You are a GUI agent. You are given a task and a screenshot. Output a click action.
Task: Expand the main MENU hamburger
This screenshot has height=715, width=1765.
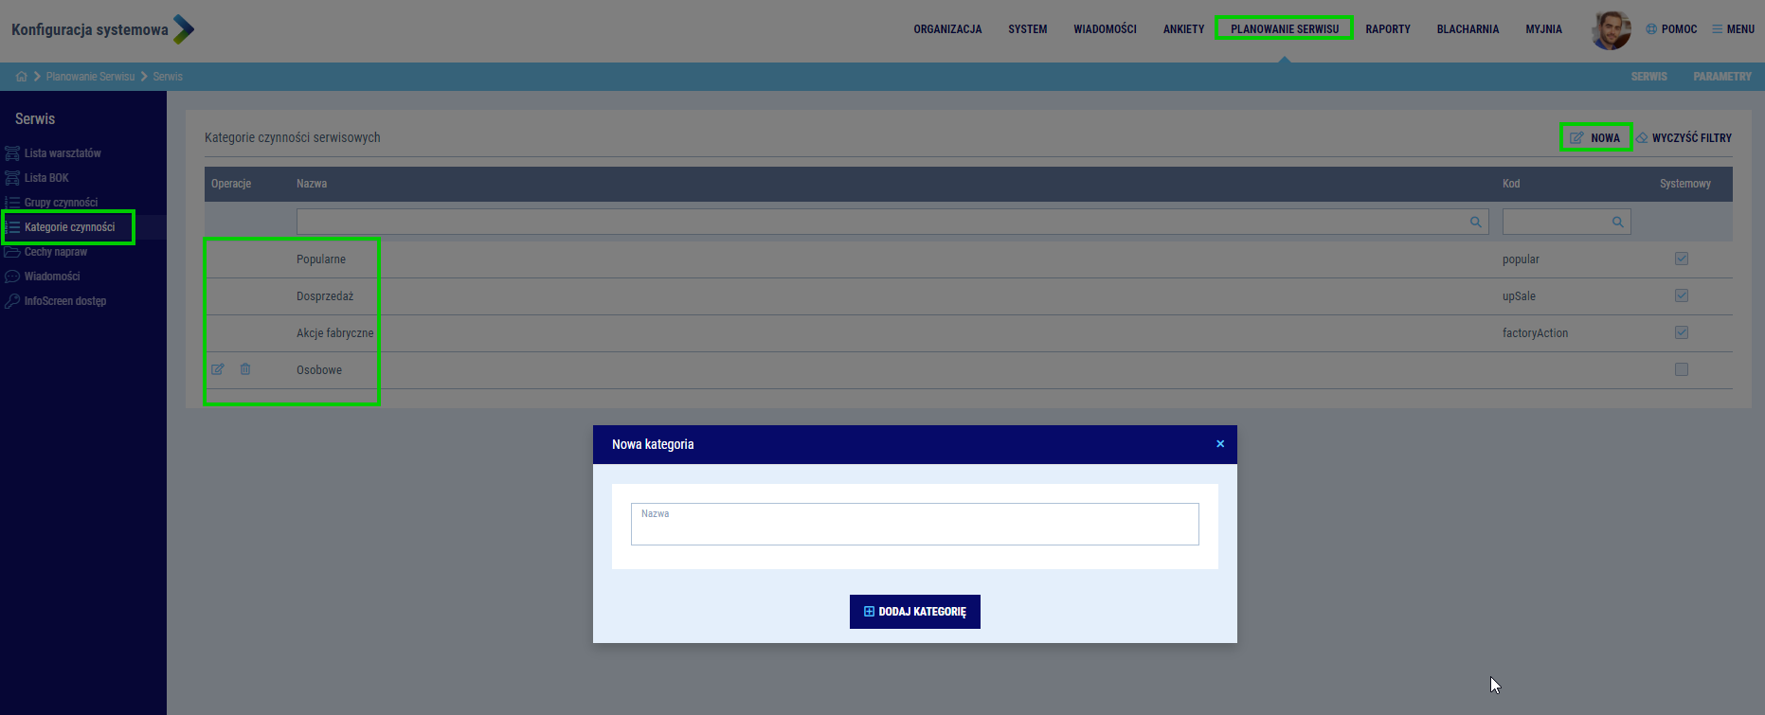[1733, 29]
